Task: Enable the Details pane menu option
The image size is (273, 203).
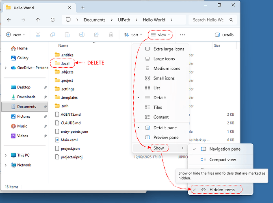Action: point(160,128)
